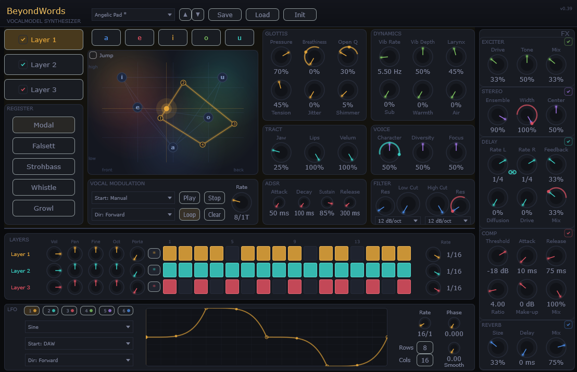Select the next preset with down arrow
The image size is (577, 372).
click(x=198, y=15)
